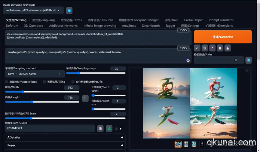Screen dimensions: 260x152
Task: Open the Deforum tab
Action: (x=12, y=26)
